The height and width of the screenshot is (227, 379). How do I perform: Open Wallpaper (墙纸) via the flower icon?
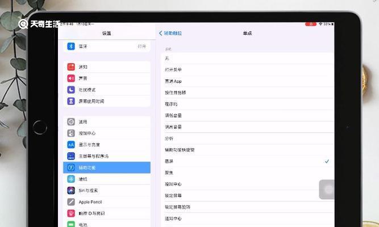point(71,179)
